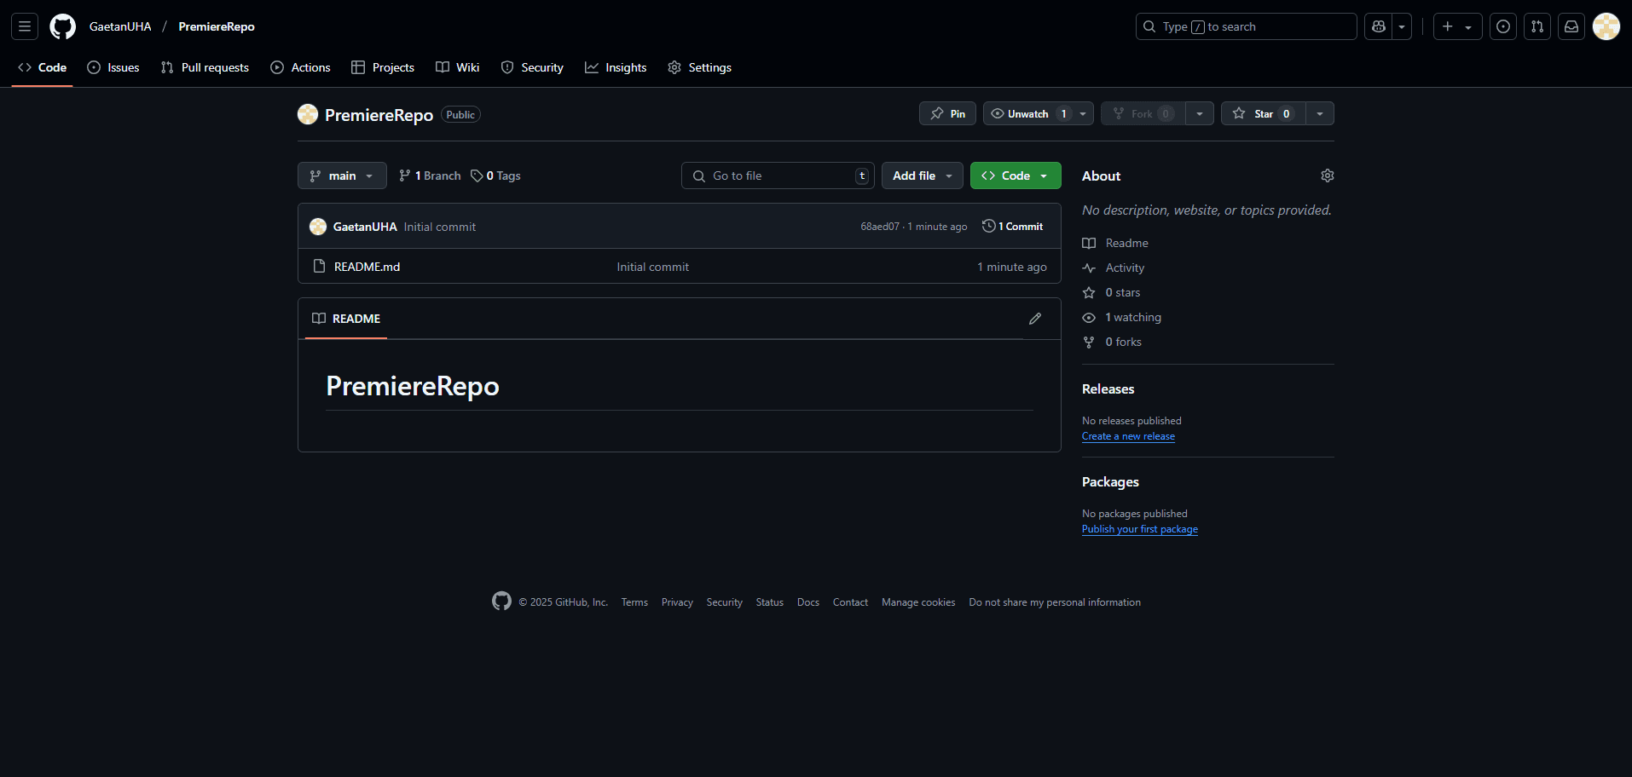
Task: Open the green Code dropdown
Action: (x=1015, y=176)
